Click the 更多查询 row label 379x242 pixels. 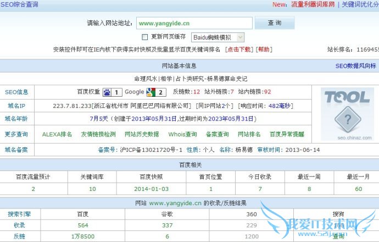click(16, 134)
